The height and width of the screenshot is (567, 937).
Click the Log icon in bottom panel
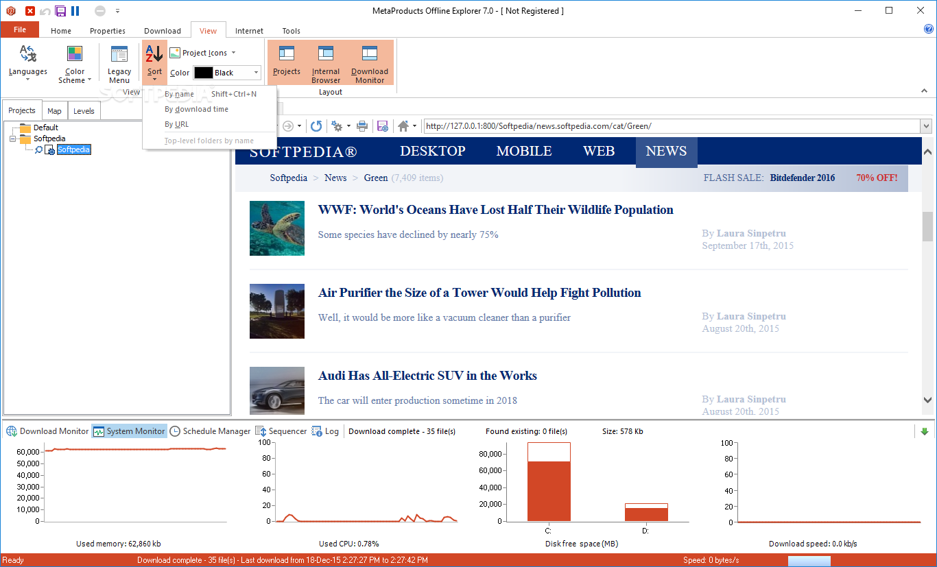click(x=317, y=431)
